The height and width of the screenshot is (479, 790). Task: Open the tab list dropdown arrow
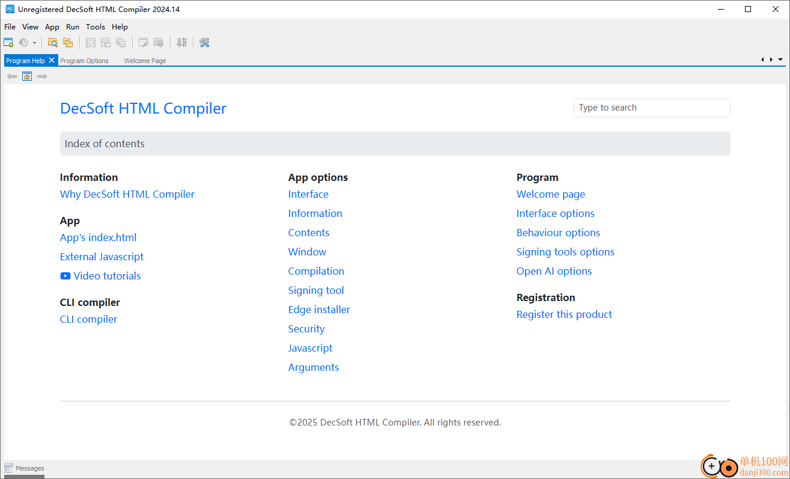point(780,59)
